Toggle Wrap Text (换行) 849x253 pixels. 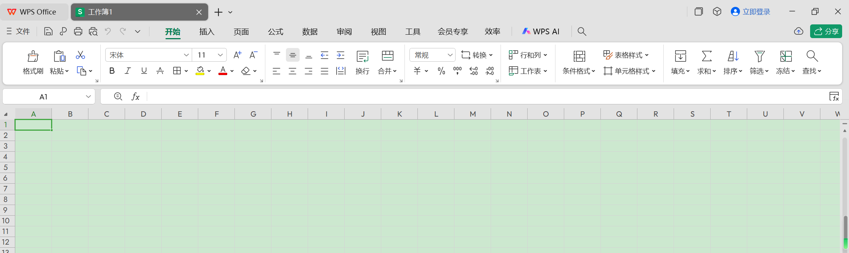click(362, 62)
